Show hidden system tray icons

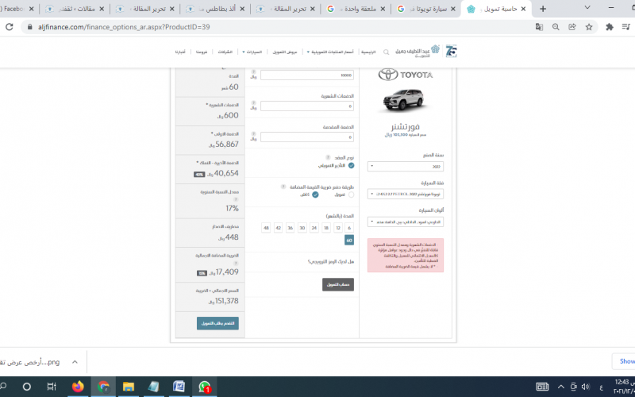[x=561, y=387]
